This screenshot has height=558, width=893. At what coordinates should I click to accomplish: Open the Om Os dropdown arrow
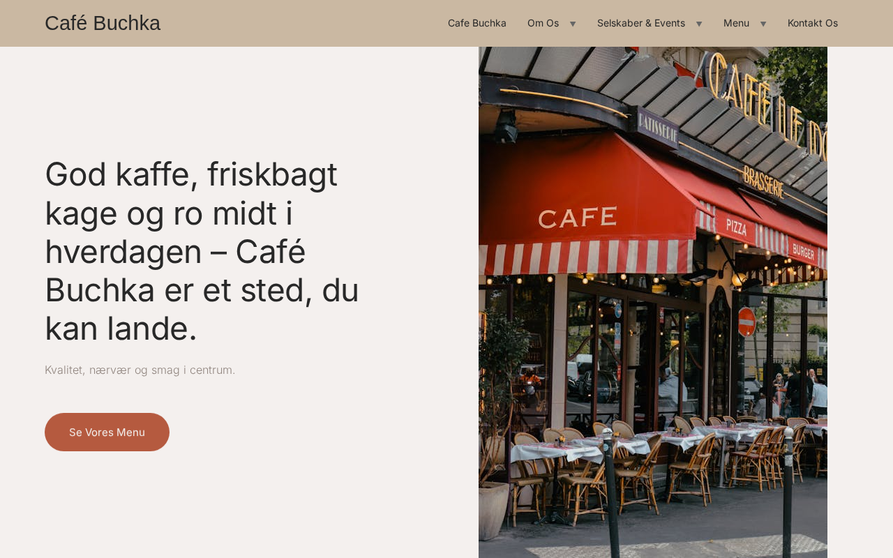(573, 24)
